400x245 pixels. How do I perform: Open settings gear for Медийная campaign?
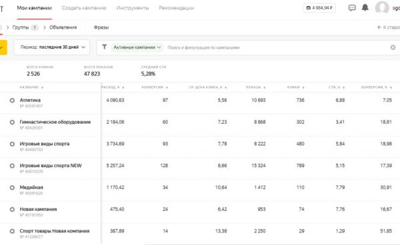12,188
